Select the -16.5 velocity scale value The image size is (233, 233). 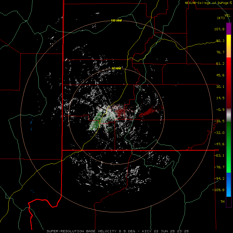(219, 121)
